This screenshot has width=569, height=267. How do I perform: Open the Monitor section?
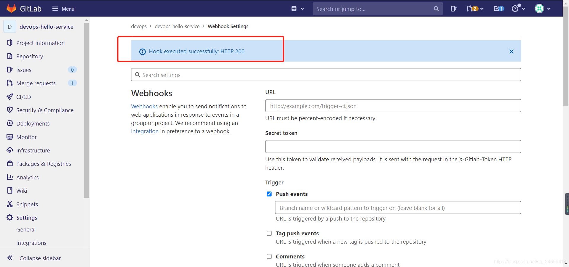click(26, 137)
